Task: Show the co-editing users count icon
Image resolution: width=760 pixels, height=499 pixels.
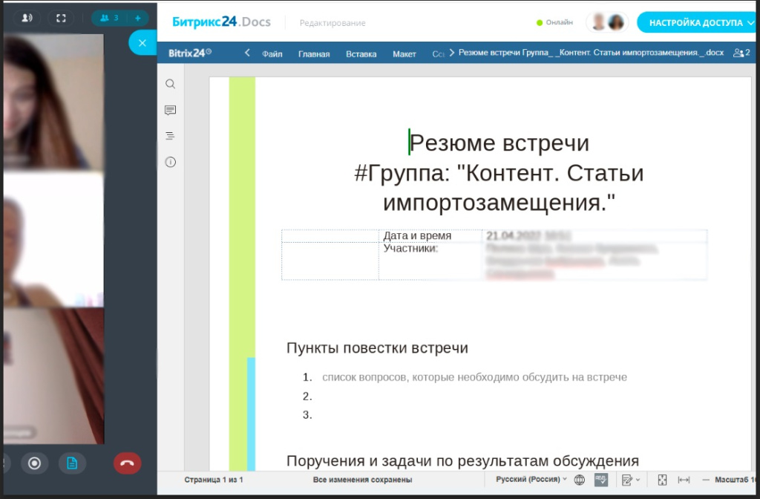Action: [x=741, y=53]
